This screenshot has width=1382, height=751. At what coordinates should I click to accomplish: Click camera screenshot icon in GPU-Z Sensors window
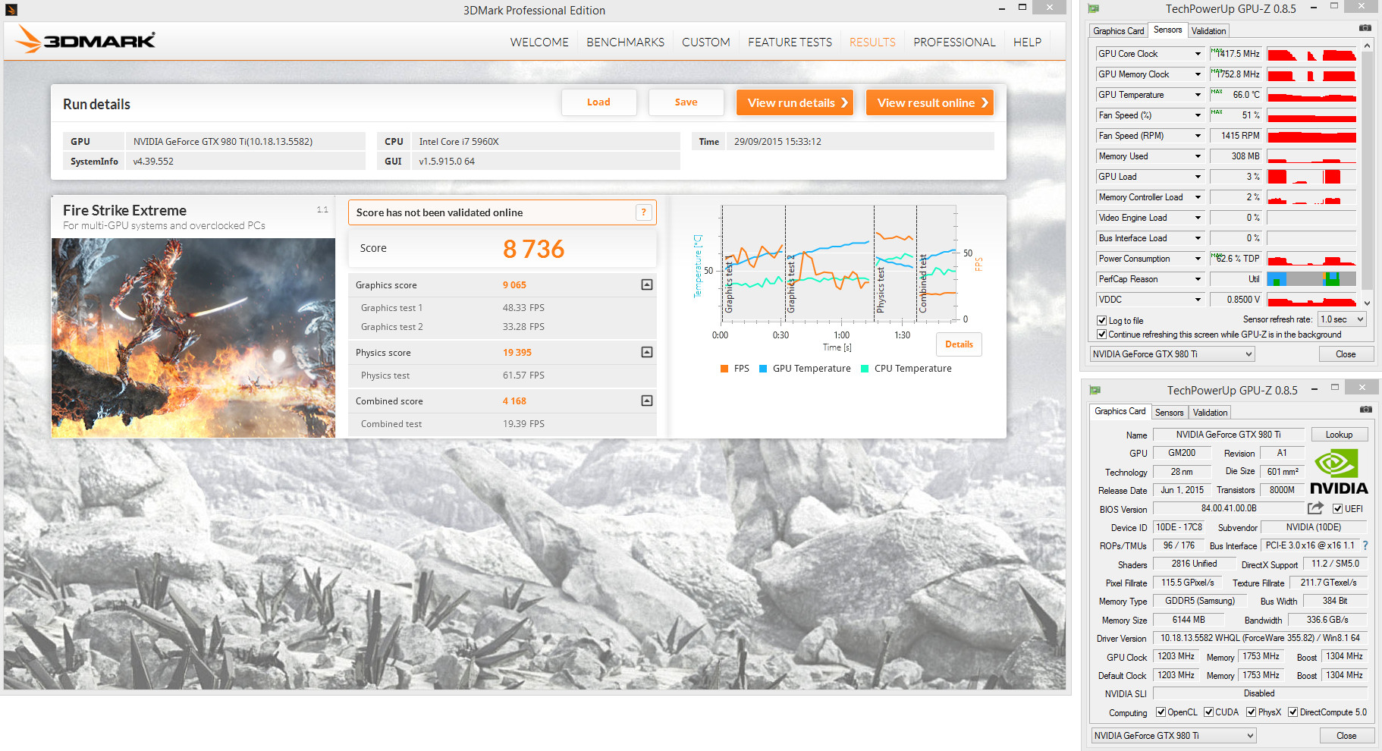pyautogui.click(x=1365, y=28)
